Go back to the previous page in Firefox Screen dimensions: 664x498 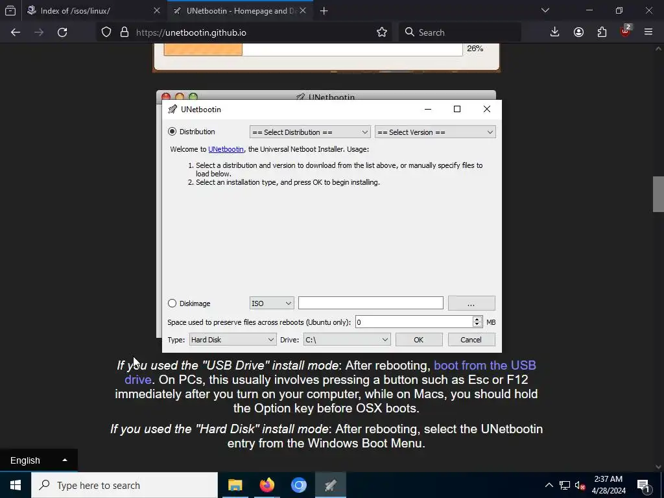tap(16, 32)
